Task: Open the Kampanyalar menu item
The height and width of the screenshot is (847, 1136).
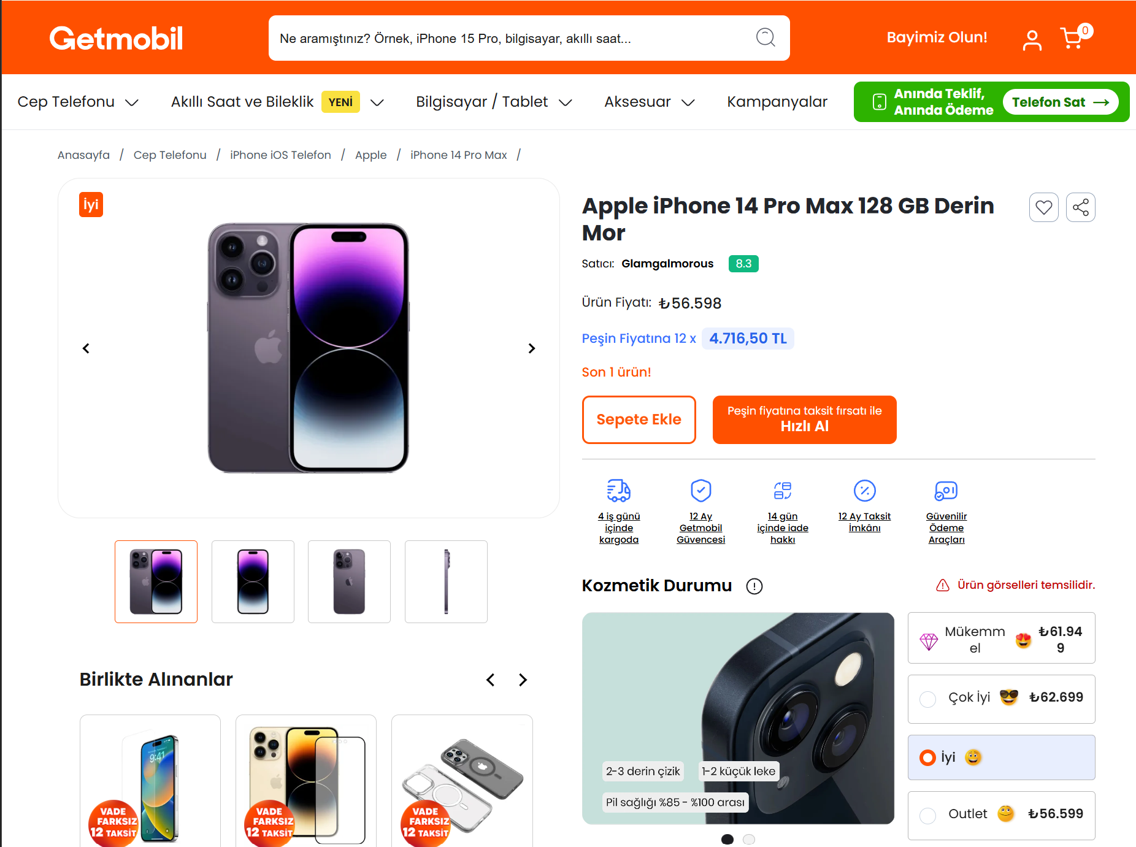Action: [777, 102]
